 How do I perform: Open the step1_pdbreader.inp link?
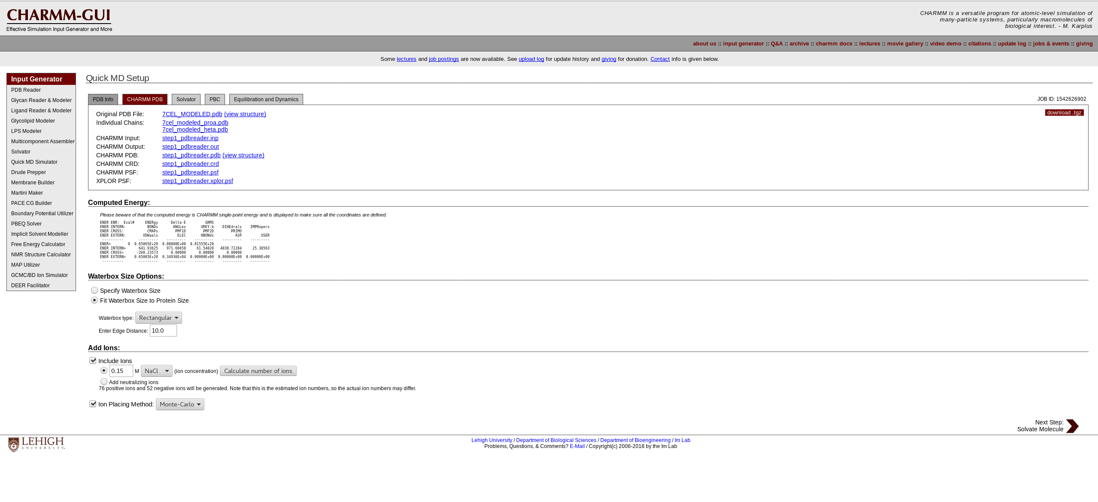(190, 138)
